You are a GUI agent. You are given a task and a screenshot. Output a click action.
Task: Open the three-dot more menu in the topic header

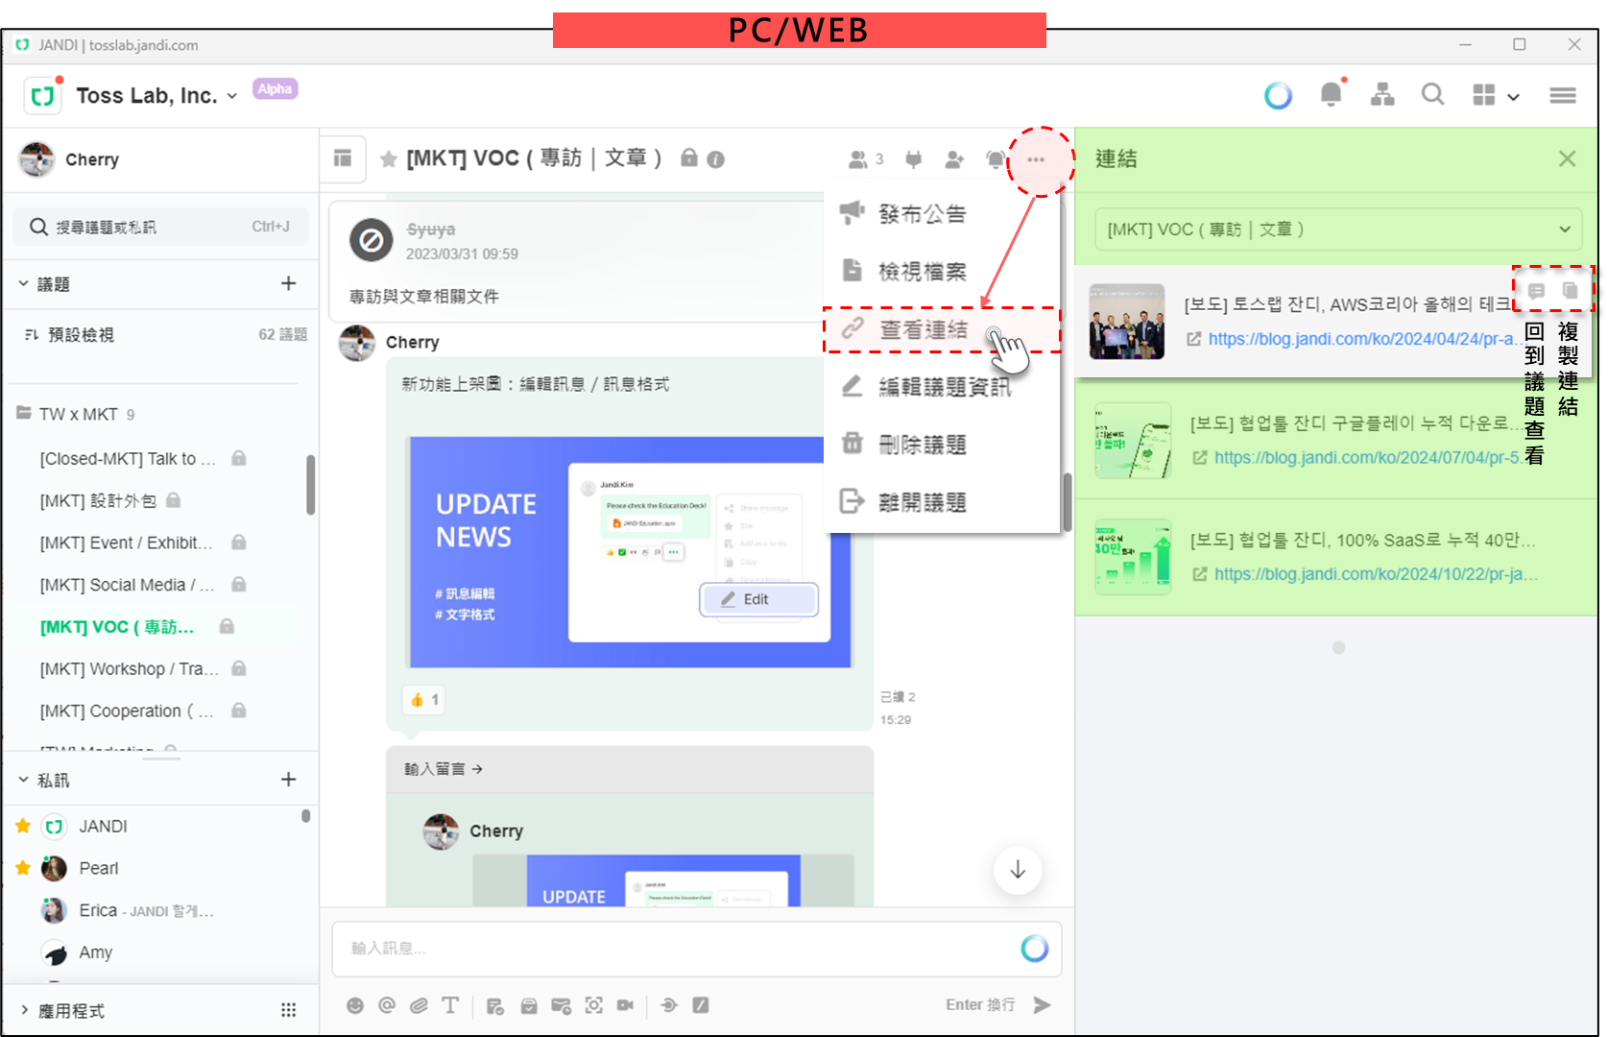point(1036,159)
